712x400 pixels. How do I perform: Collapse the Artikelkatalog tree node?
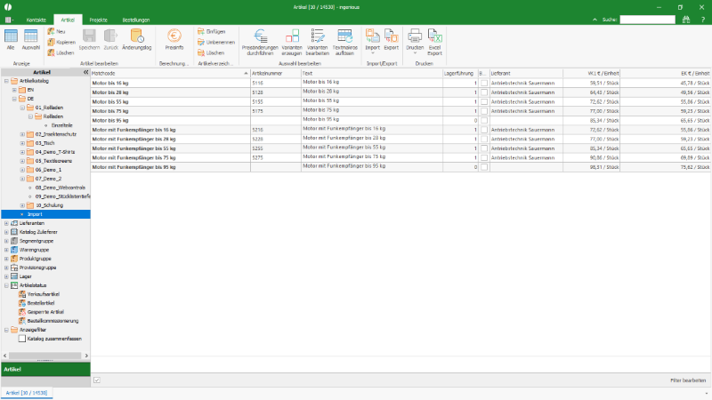click(x=6, y=81)
